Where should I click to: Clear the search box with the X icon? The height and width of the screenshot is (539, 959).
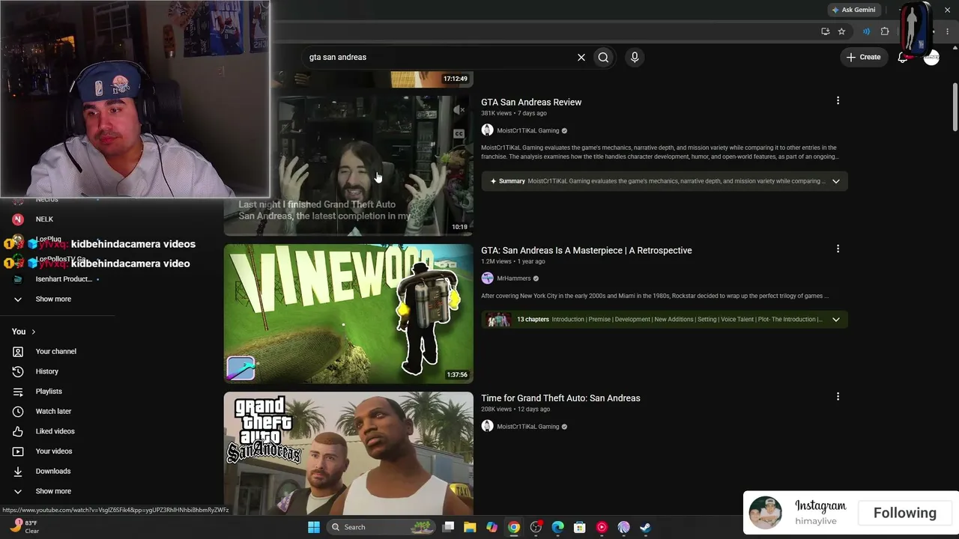click(581, 57)
